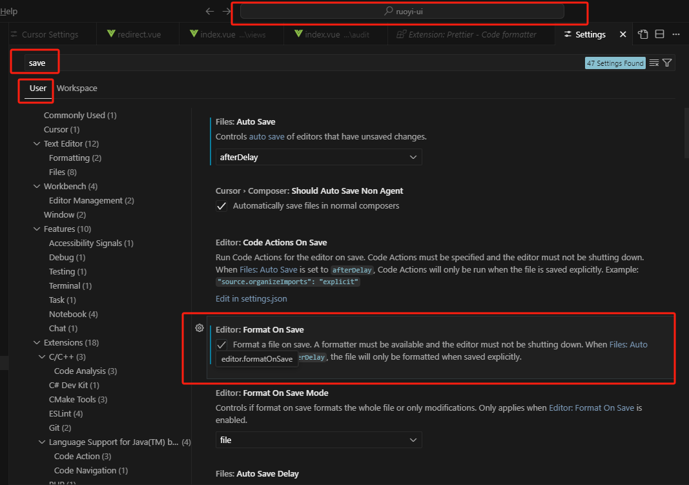Select Code Action (3) category

pyautogui.click(x=83, y=456)
